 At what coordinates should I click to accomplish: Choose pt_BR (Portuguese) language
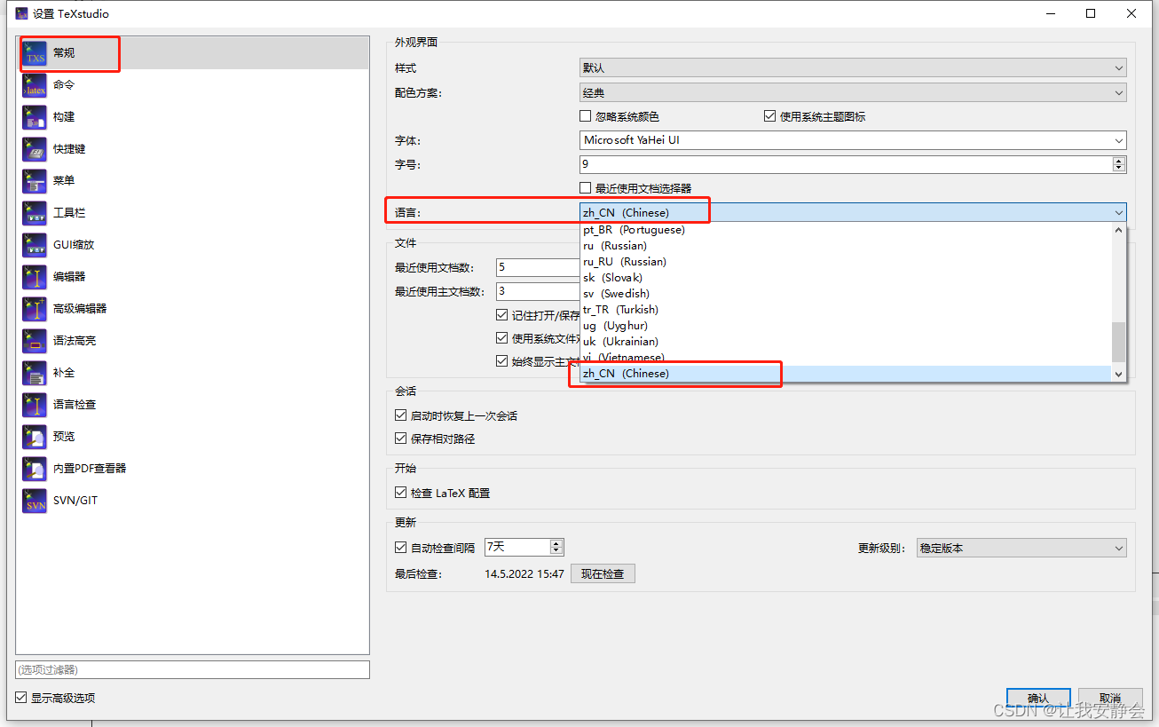[845, 230]
